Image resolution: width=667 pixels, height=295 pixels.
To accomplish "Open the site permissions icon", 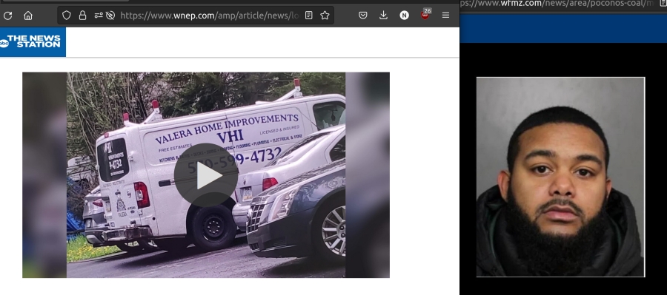I will 99,16.
